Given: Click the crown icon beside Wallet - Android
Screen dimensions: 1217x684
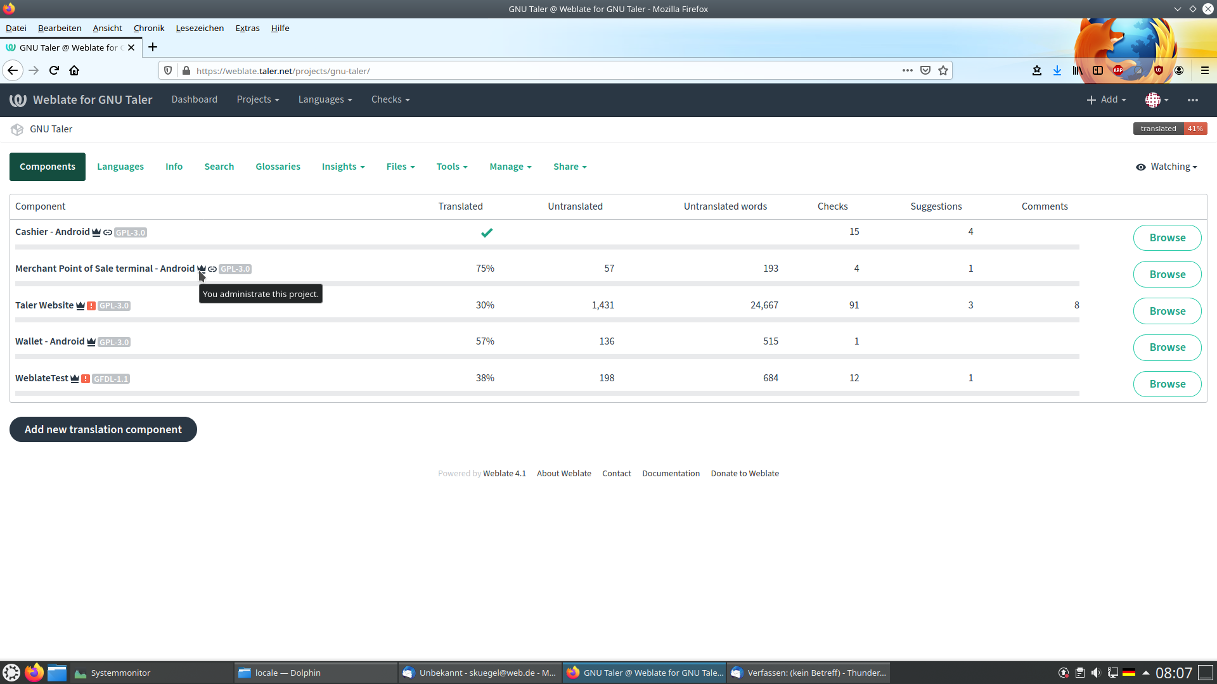Looking at the screenshot, I should [91, 342].
